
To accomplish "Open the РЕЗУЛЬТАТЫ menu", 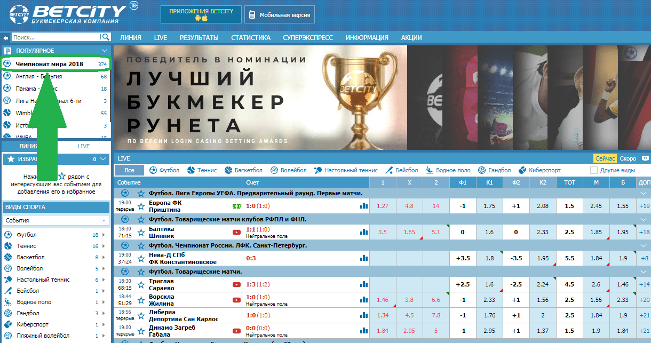I will tap(199, 38).
